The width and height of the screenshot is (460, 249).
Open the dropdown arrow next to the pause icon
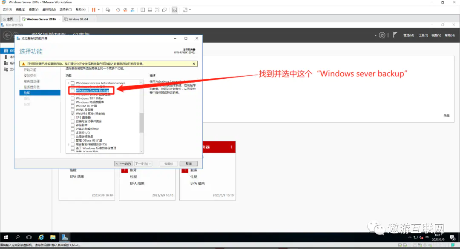[98, 10]
